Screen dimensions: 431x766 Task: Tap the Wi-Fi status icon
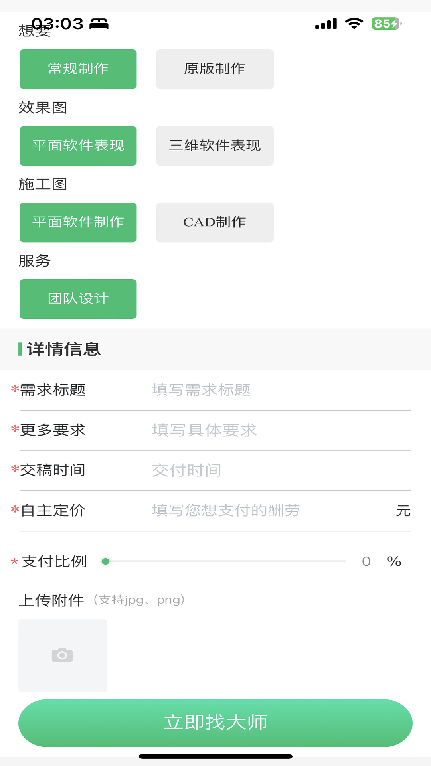point(354,24)
